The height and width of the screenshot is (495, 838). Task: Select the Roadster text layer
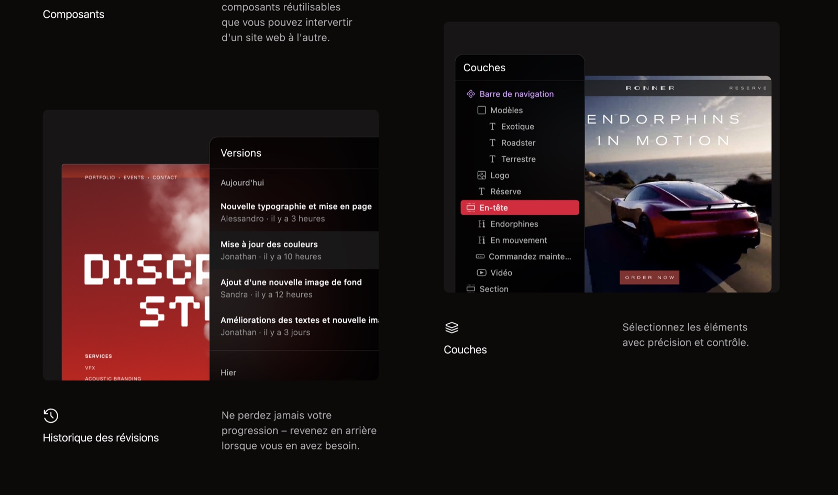tap(520, 142)
